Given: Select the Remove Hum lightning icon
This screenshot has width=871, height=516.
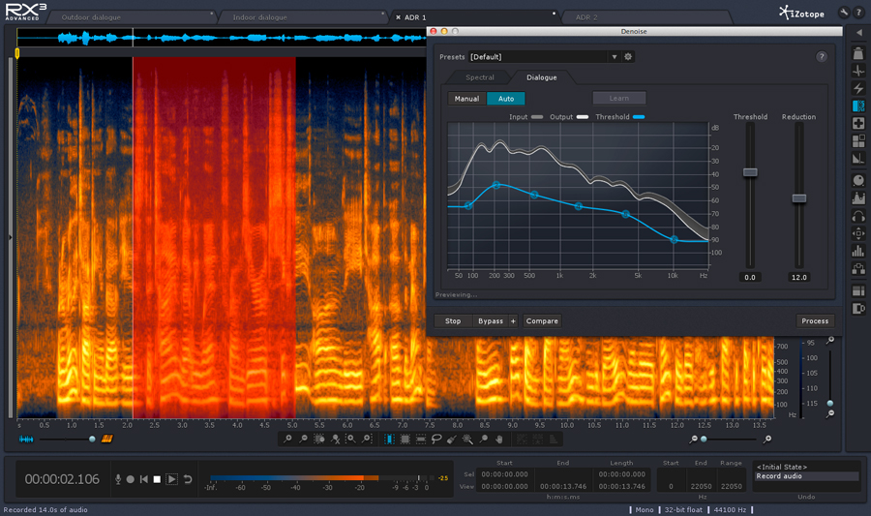Looking at the screenshot, I should click(858, 88).
